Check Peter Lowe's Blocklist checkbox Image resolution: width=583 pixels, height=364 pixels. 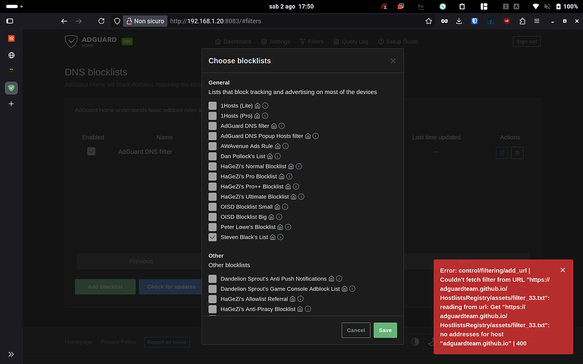pos(212,227)
